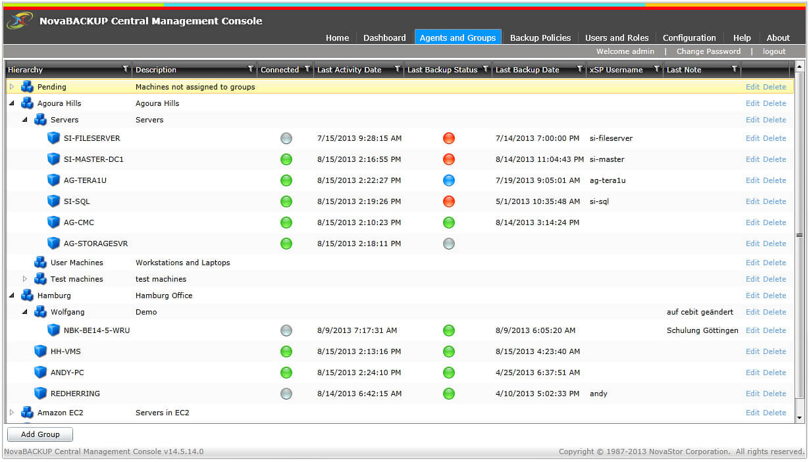Click the scrollbar up arrow

pos(800,66)
